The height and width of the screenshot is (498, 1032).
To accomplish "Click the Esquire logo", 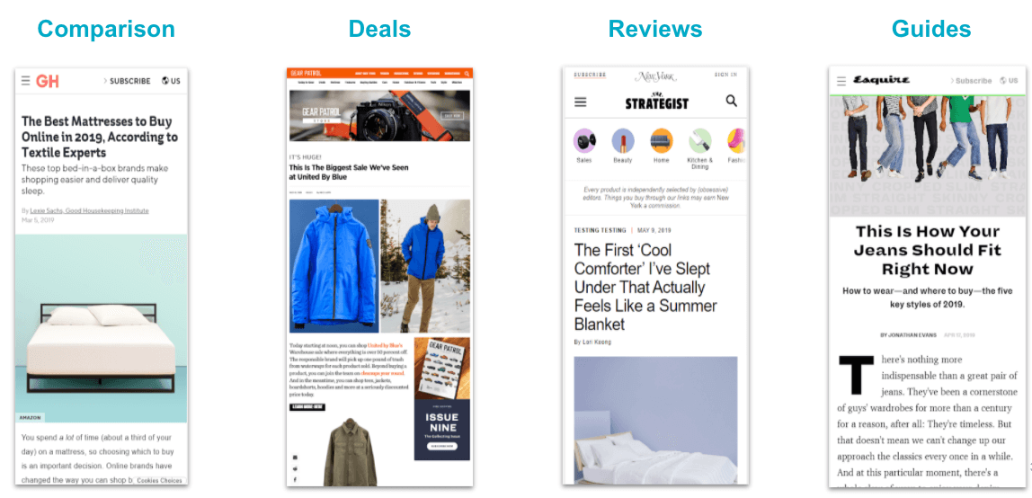I will point(881,80).
